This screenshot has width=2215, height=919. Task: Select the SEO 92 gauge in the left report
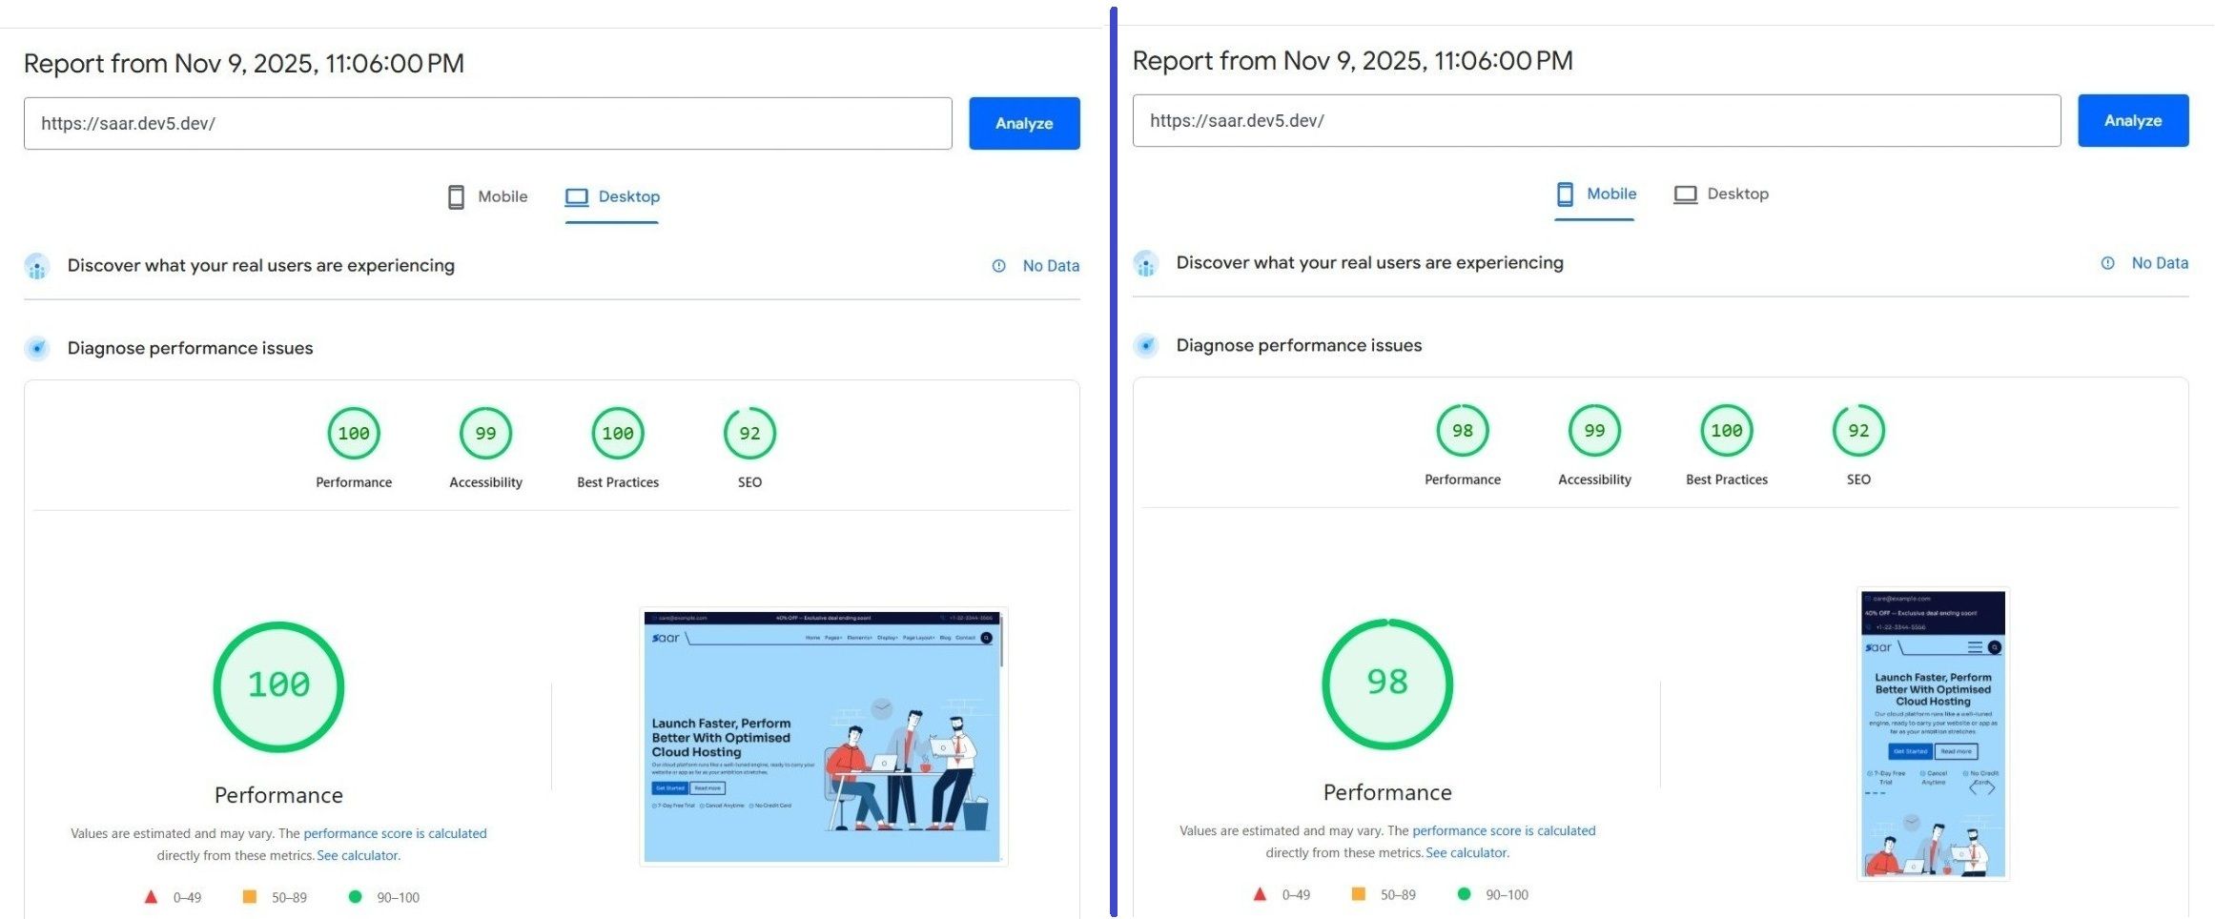coord(749,434)
